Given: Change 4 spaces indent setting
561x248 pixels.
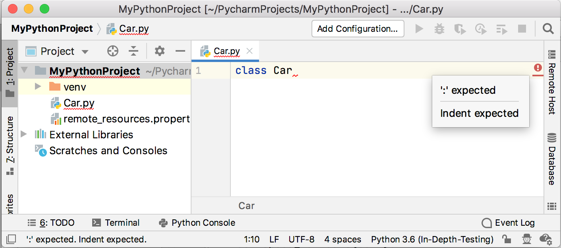Looking at the screenshot, I should click(343, 239).
